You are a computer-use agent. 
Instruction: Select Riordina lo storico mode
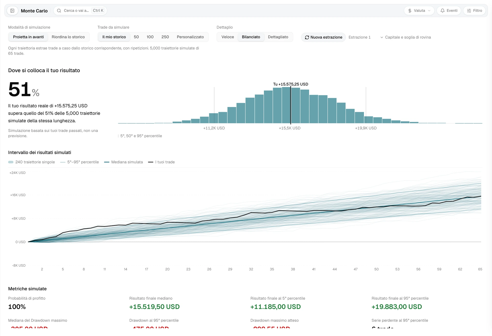pos(68,37)
